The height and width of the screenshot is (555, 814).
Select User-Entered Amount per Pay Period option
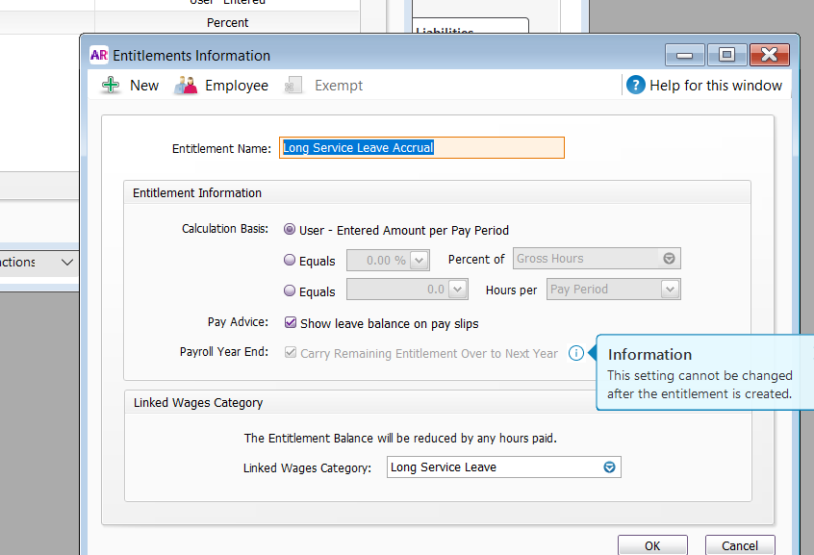[x=290, y=230]
